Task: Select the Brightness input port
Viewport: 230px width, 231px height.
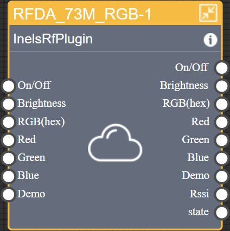Action: [x=8, y=104]
